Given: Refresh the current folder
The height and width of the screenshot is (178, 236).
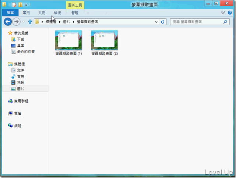Looking at the screenshot, I should click(163, 22).
